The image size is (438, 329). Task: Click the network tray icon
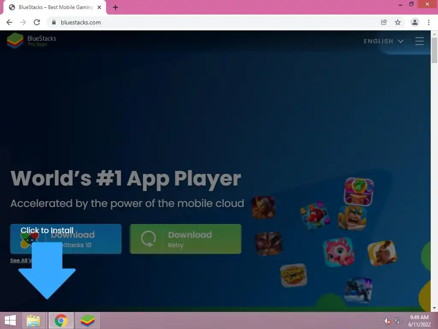click(398, 321)
